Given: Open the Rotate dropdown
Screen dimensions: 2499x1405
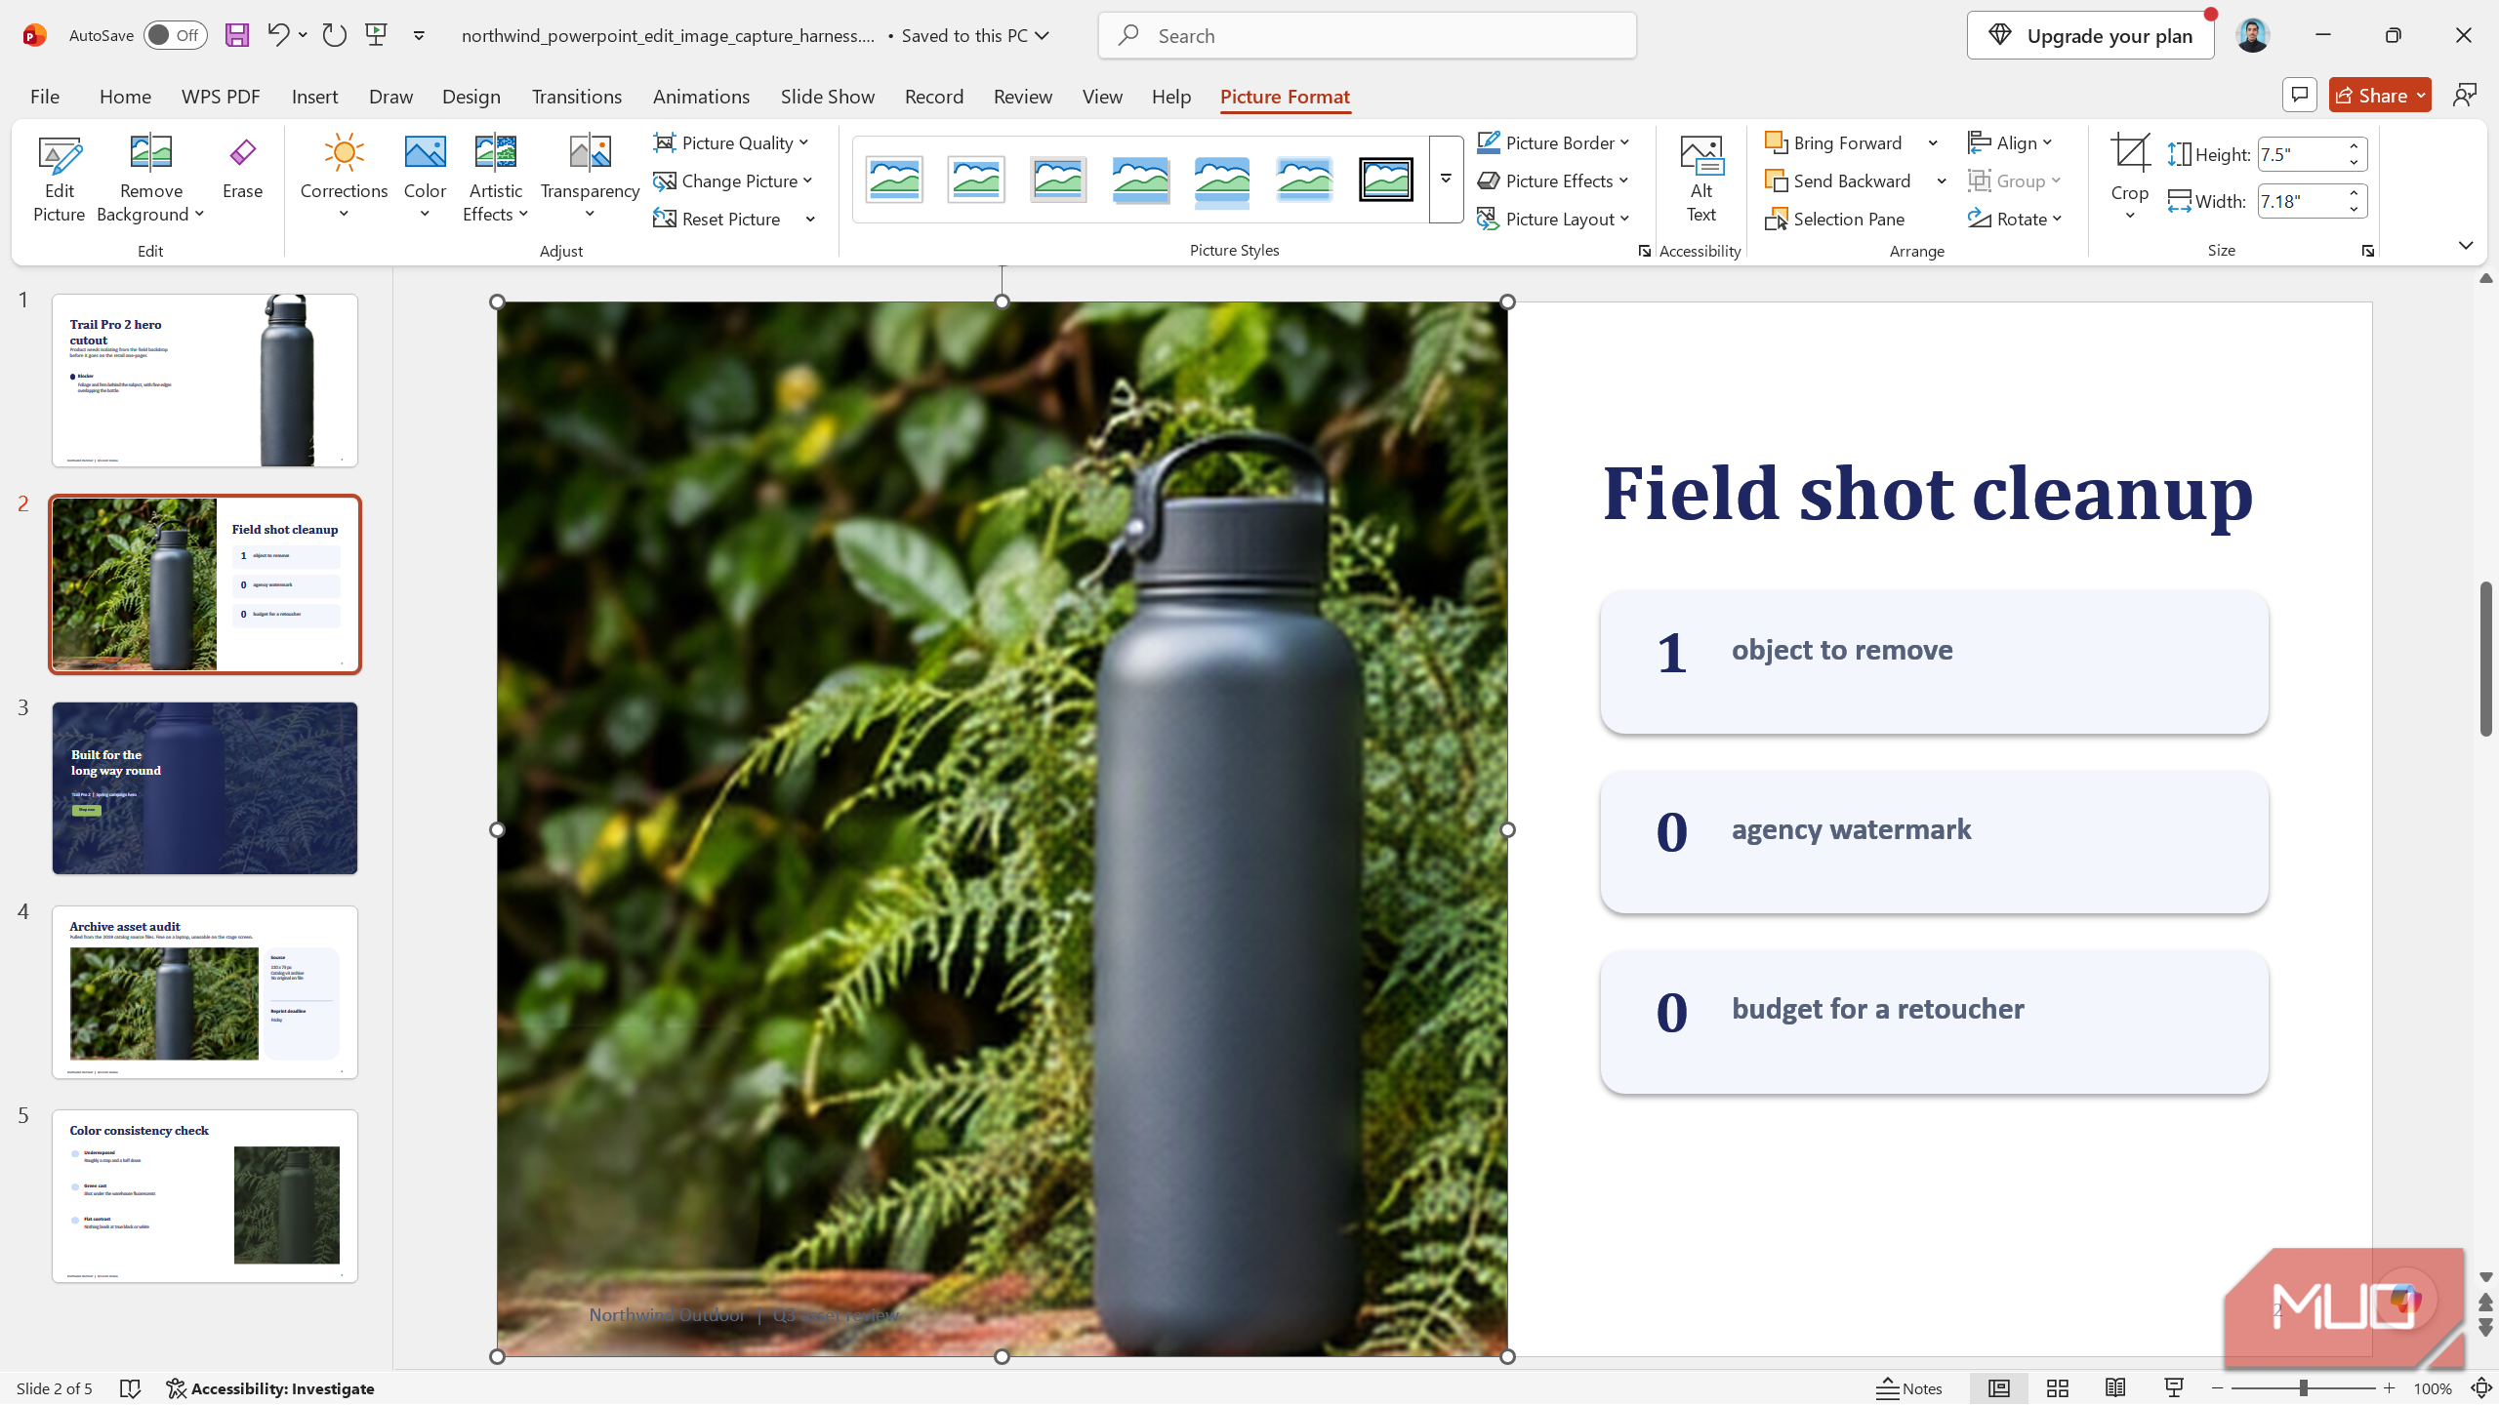Looking at the screenshot, I should [2015, 219].
